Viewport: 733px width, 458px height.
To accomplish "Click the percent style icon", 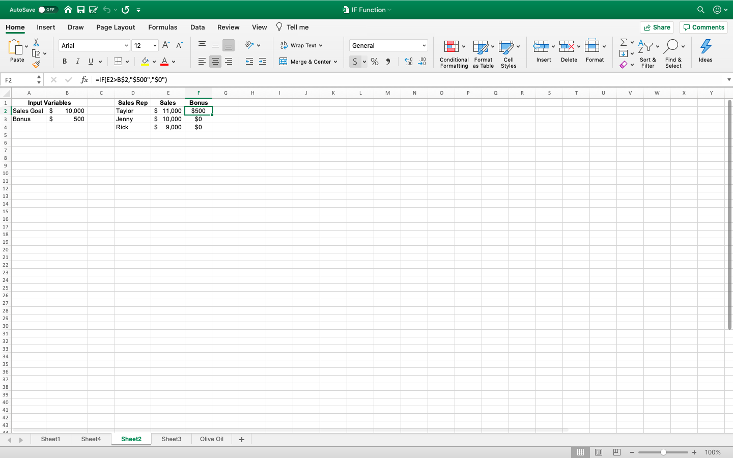I will [374, 61].
